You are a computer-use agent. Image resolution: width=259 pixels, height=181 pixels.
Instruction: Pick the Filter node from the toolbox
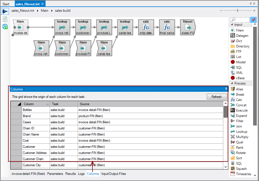239,121
